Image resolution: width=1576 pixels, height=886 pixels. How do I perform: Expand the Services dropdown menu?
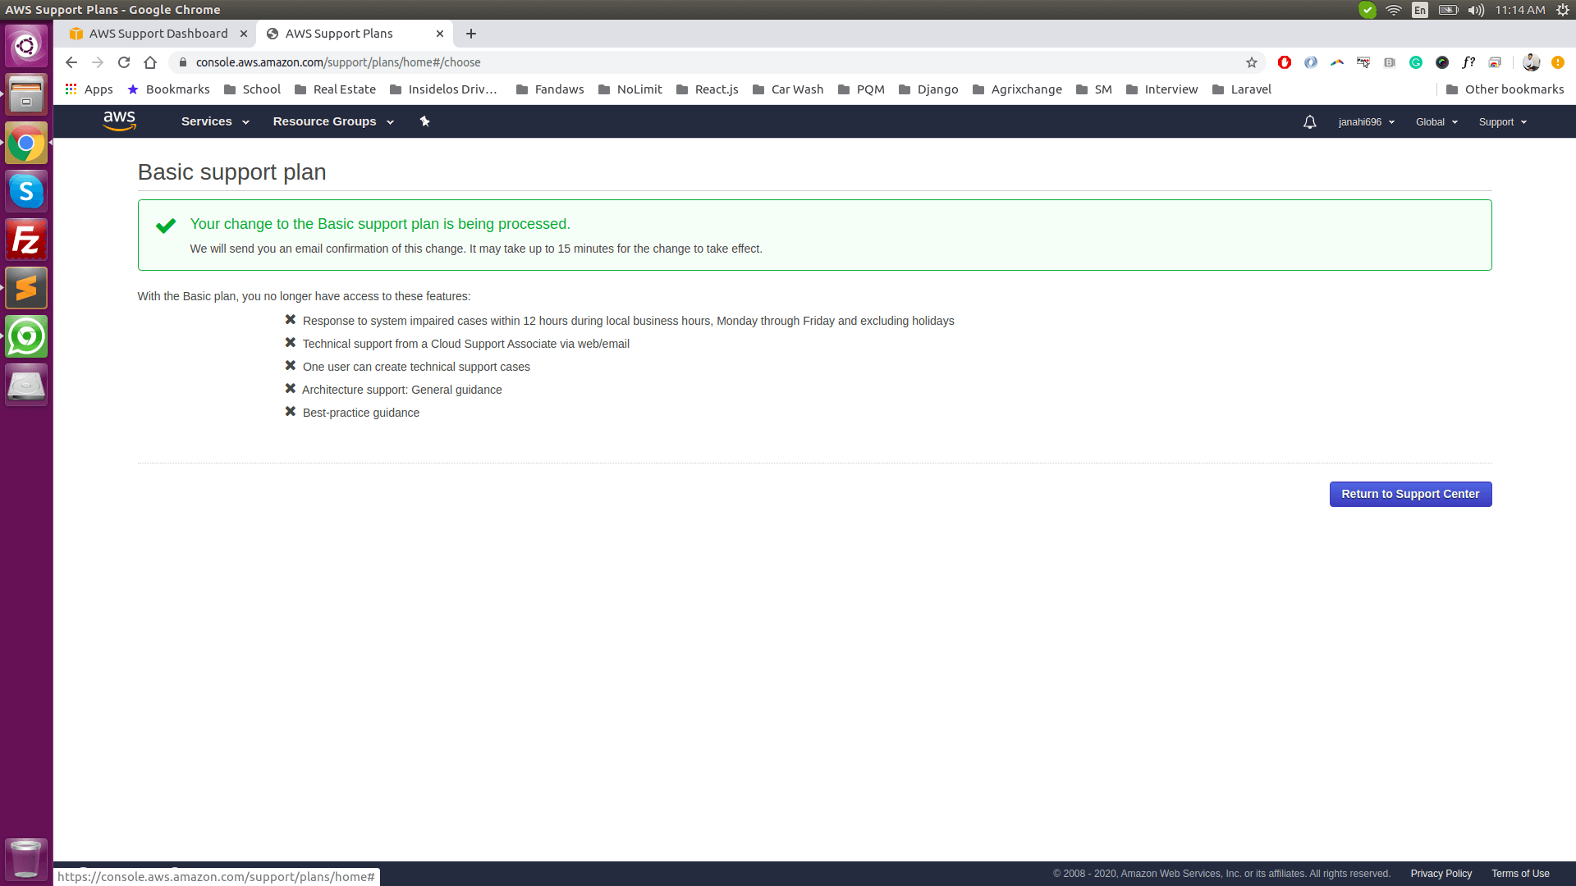click(215, 121)
